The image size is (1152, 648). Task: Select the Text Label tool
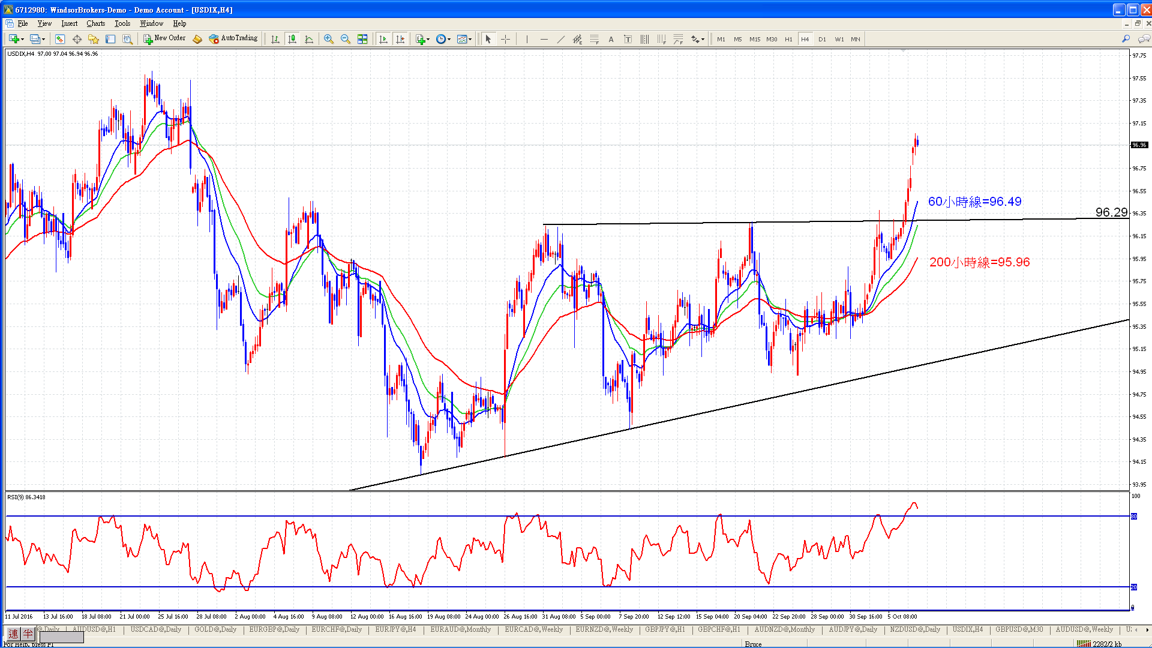[628, 39]
